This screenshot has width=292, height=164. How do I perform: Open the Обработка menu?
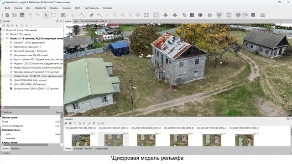[40, 8]
